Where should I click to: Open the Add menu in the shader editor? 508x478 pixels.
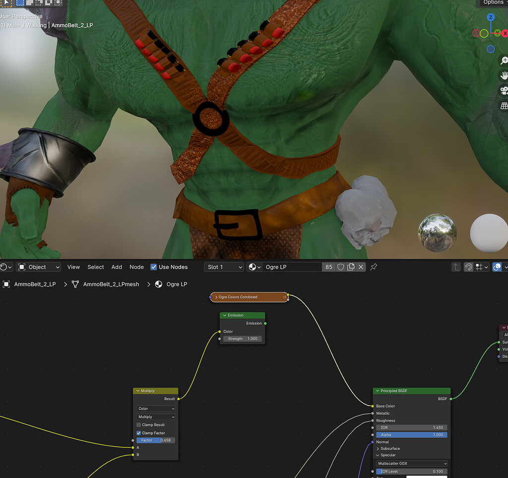[117, 267]
